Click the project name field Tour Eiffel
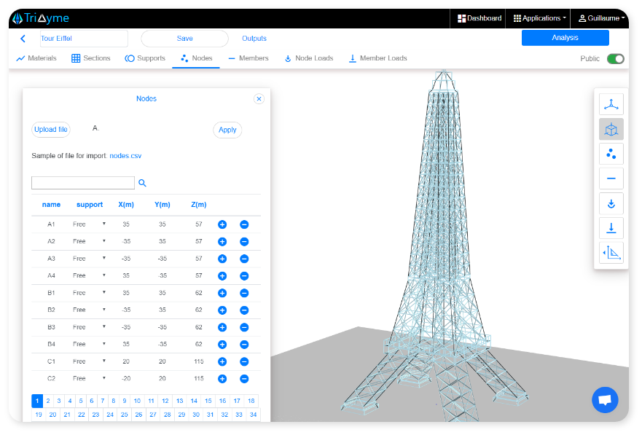The height and width of the screenshot is (435, 642). tap(82, 39)
